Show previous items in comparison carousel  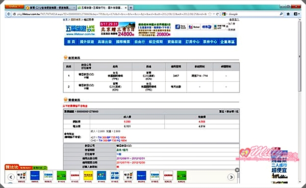tap(11, 177)
